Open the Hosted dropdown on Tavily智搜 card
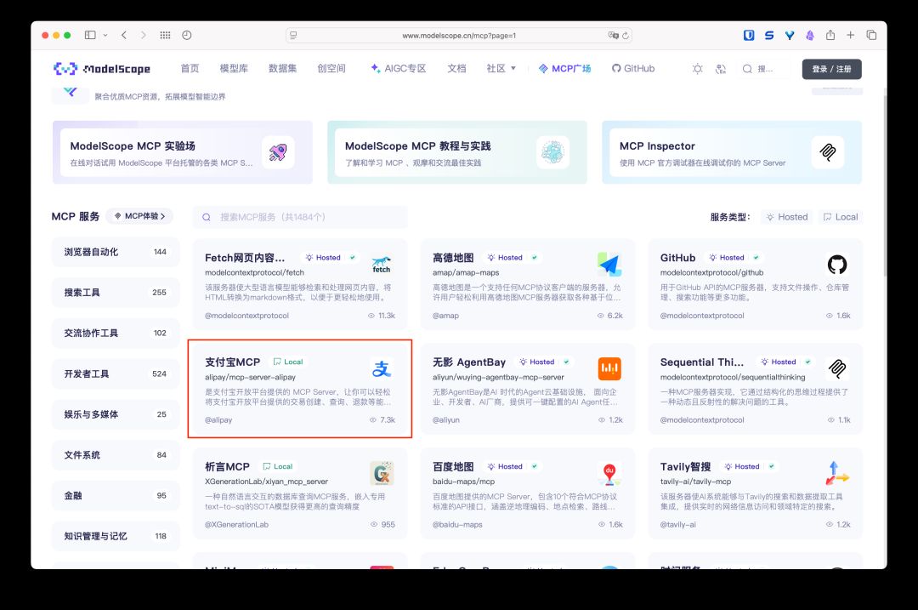This screenshot has width=918, height=610. 745,466
